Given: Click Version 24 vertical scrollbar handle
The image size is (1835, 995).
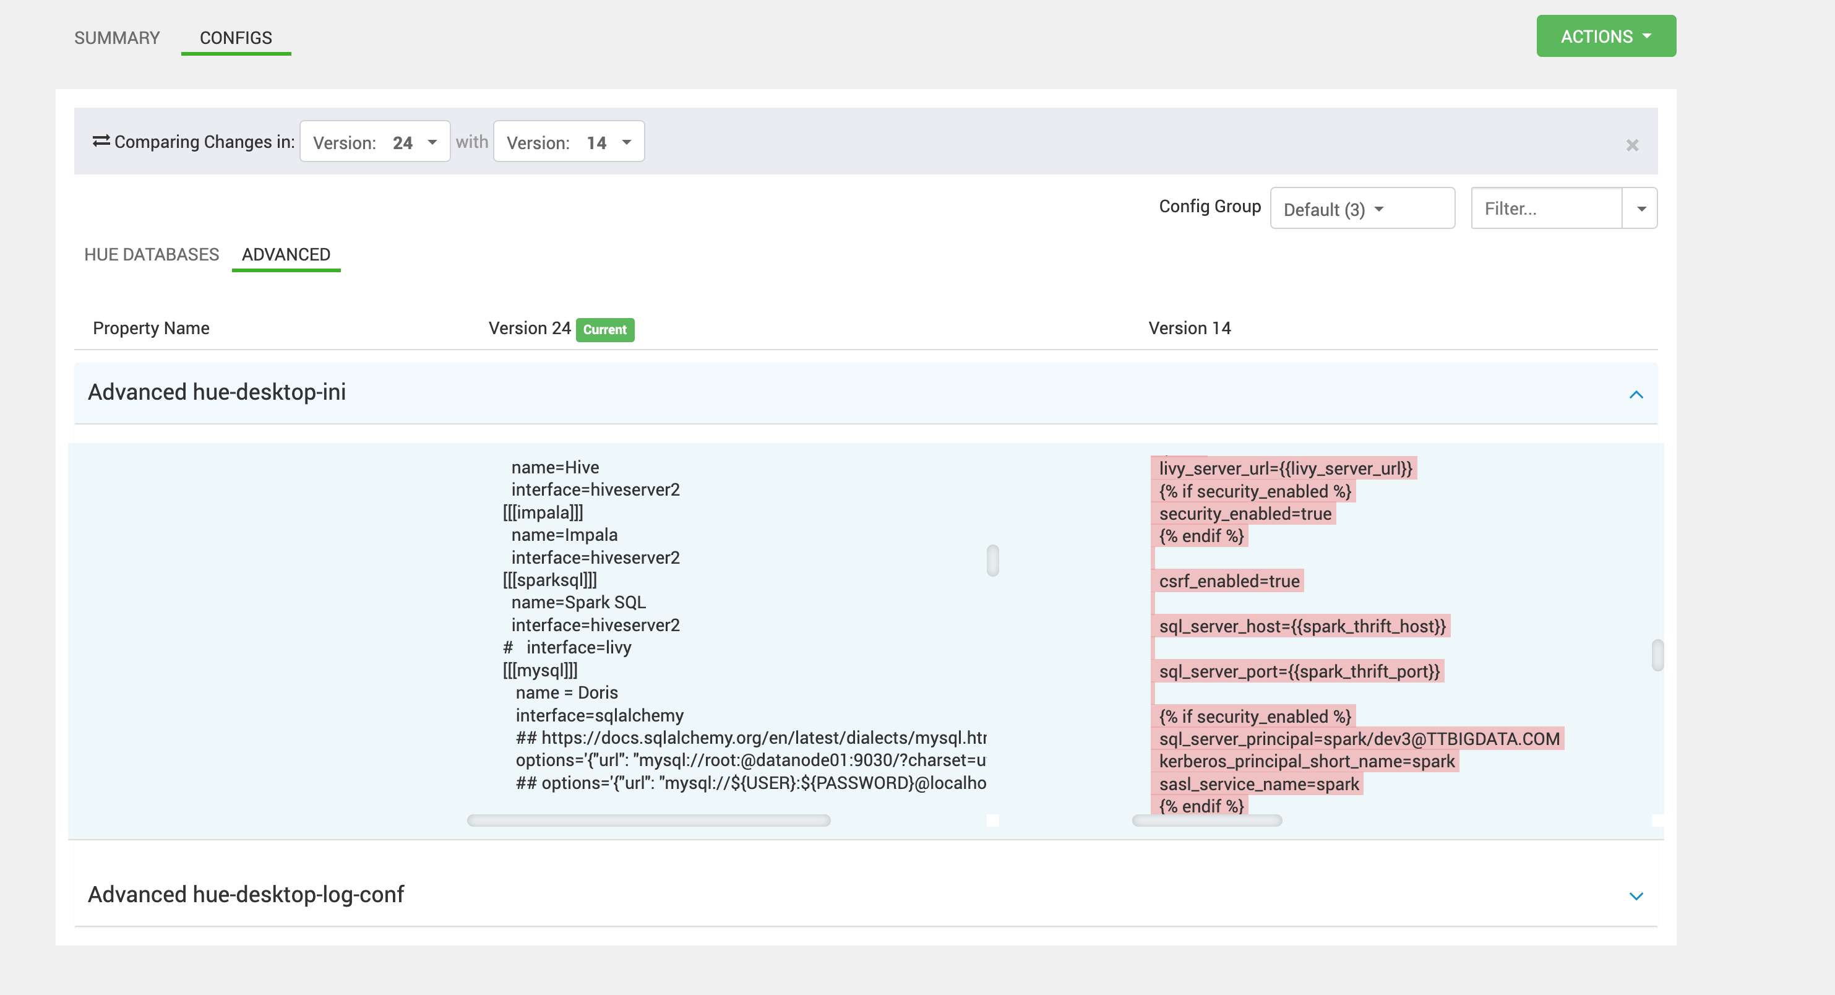Looking at the screenshot, I should [x=992, y=561].
